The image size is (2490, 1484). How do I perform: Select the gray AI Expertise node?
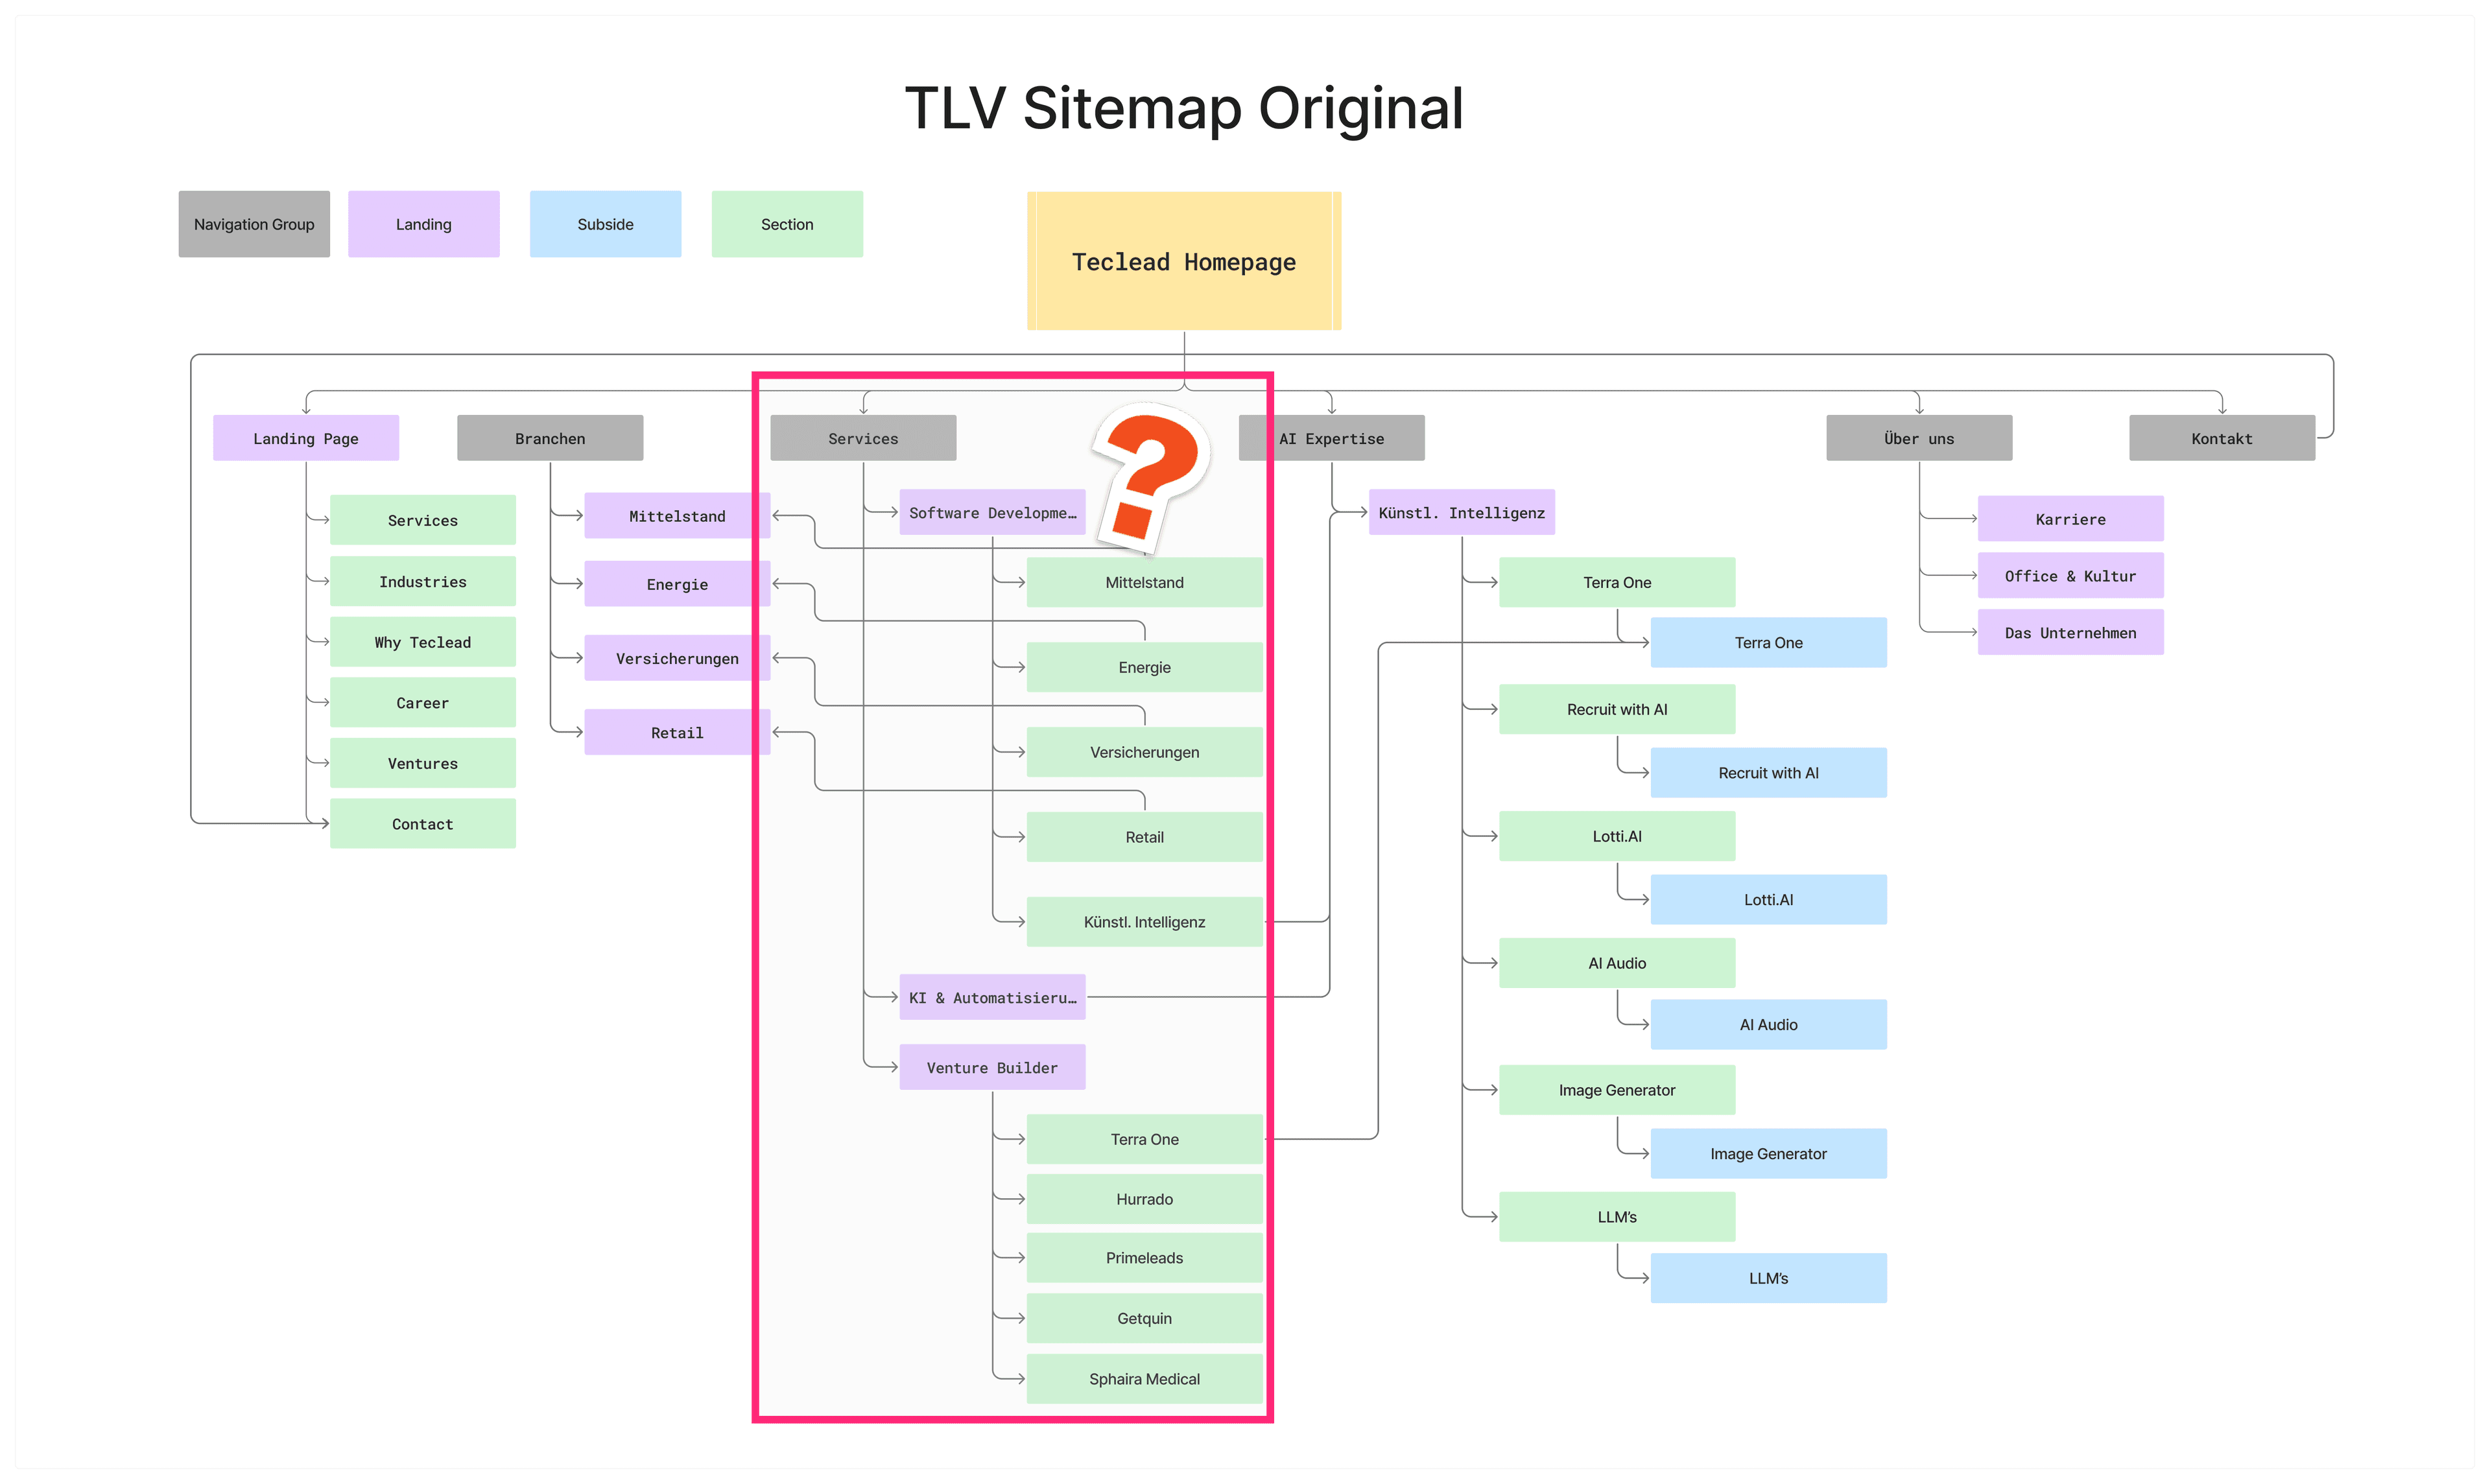[1331, 438]
